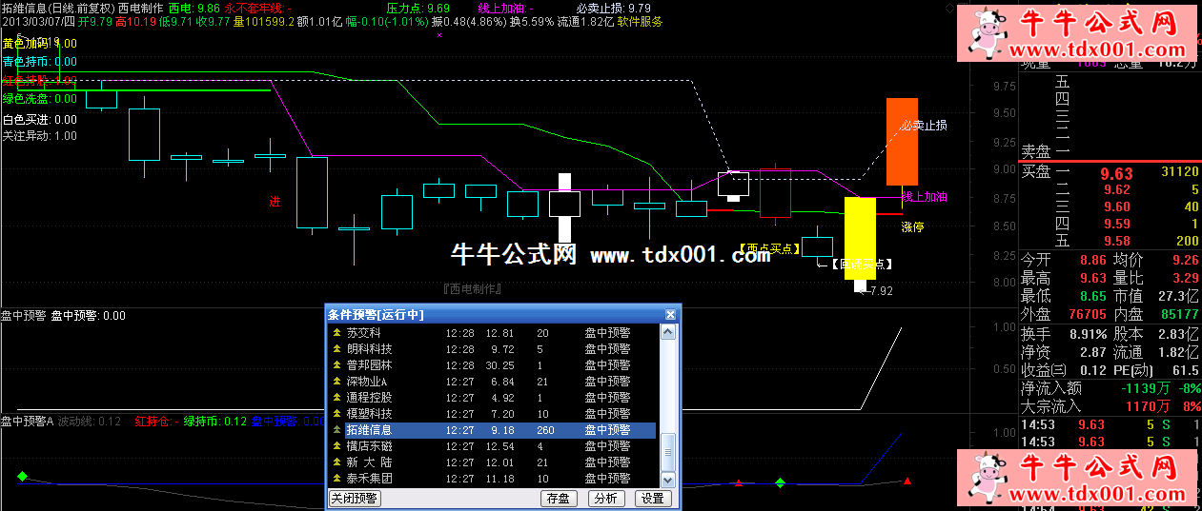Select the 苏交科 row in alert list
The width and height of the screenshot is (1202, 511).
(493, 333)
